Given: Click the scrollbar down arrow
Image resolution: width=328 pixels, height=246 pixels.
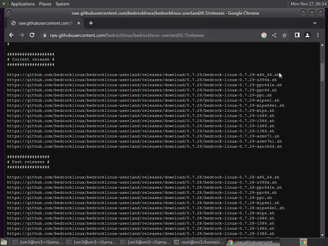Looking at the screenshot, I should click(x=322, y=235).
